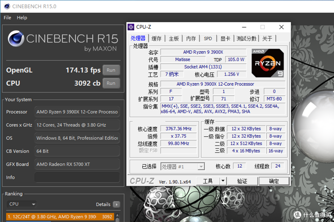Click the Ryzen 9 logo in CPU-Z
The image size is (334, 222).
[x=268, y=63]
